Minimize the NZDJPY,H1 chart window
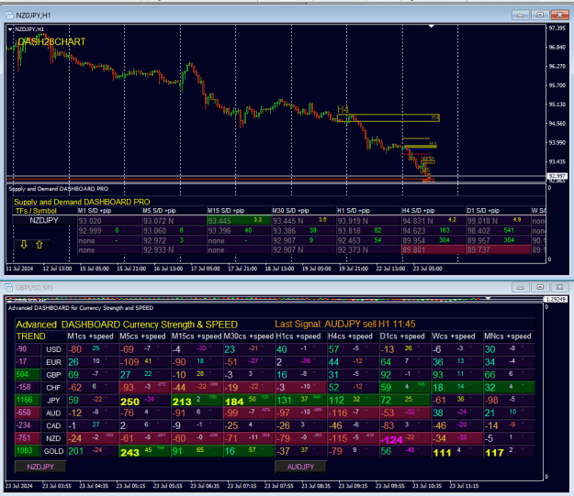 (x=520, y=15)
